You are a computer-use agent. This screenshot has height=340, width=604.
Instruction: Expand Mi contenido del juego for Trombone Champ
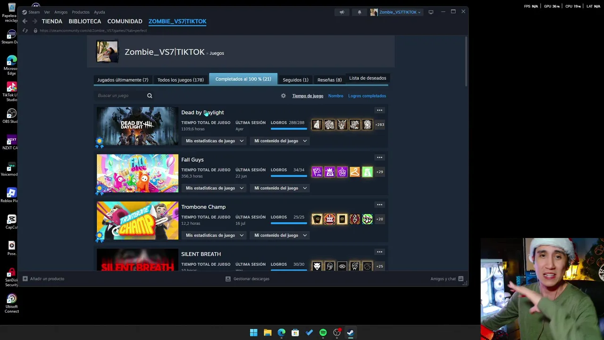pos(280,235)
